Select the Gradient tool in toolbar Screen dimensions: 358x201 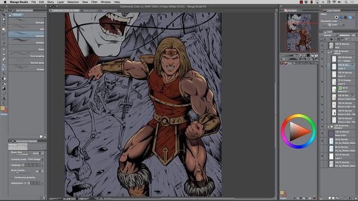tap(4, 89)
